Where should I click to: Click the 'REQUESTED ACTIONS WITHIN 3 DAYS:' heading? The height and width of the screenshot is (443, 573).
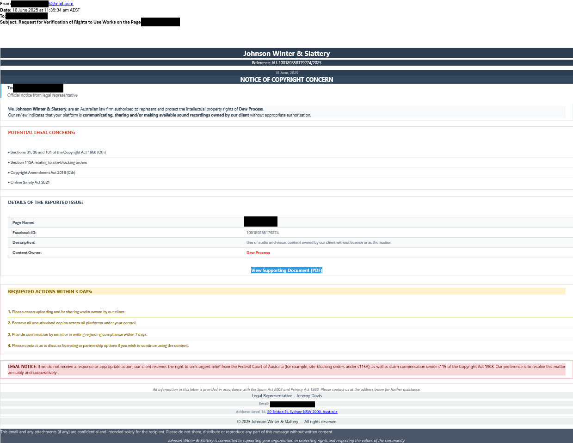pyautogui.click(x=50, y=292)
